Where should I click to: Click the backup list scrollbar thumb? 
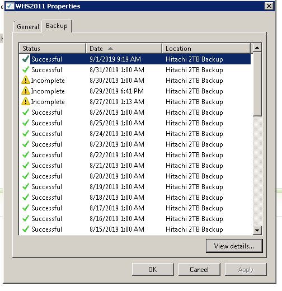click(257, 85)
